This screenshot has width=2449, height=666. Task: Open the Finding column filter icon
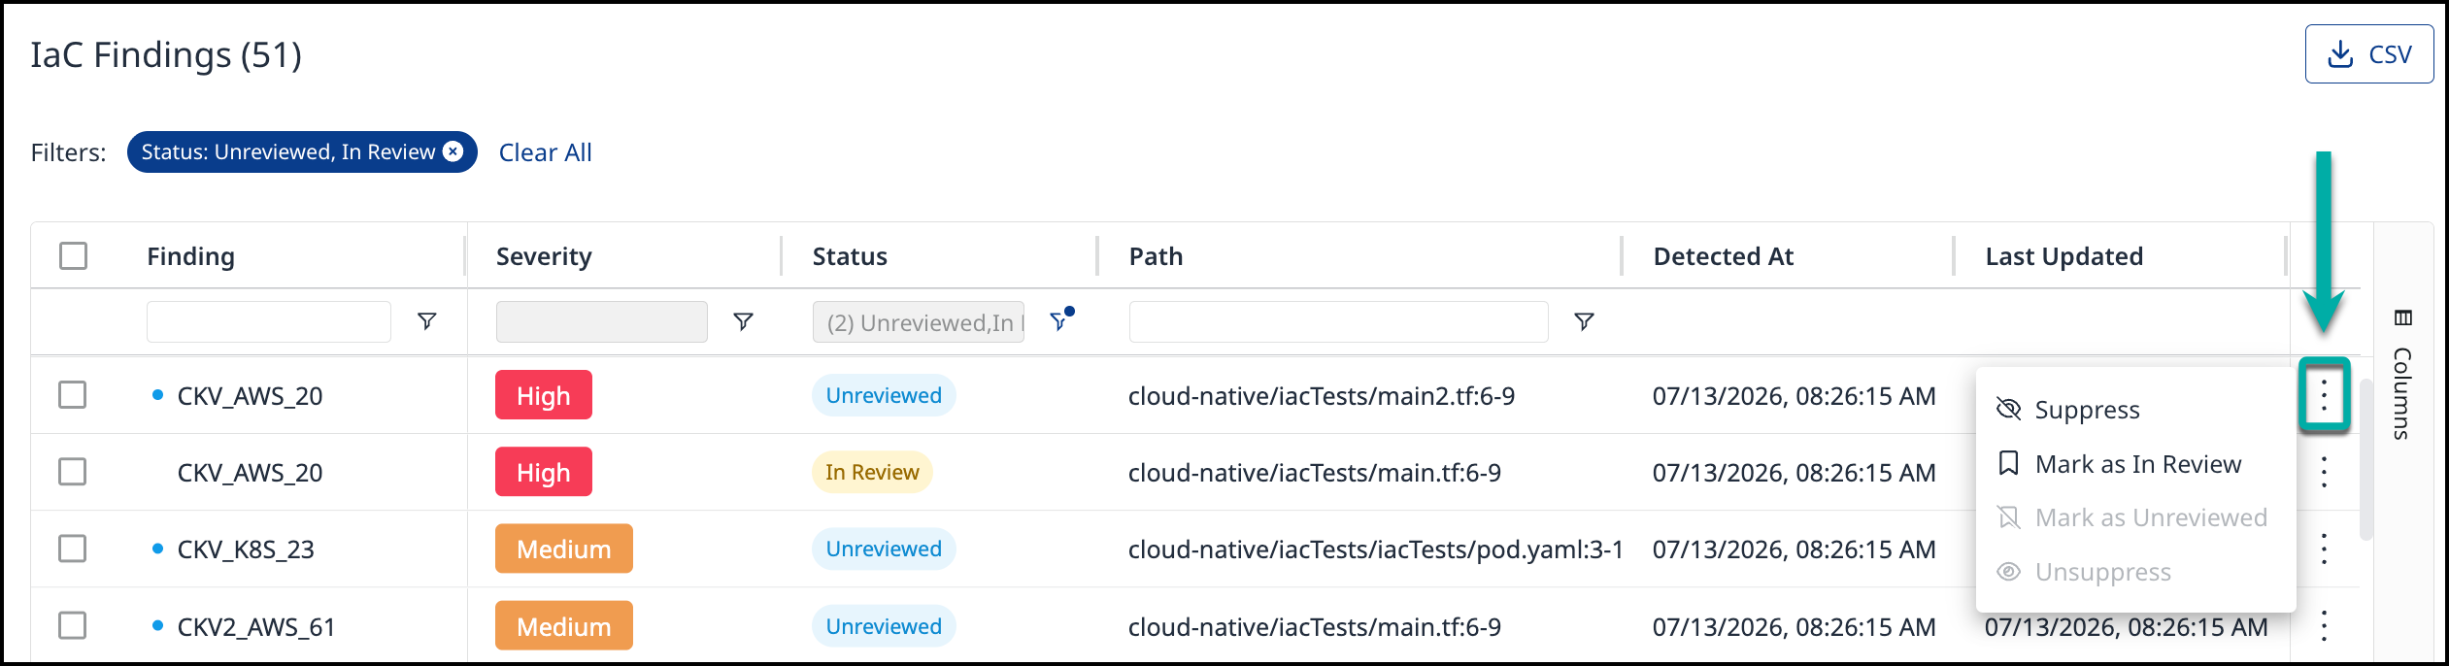click(x=426, y=321)
